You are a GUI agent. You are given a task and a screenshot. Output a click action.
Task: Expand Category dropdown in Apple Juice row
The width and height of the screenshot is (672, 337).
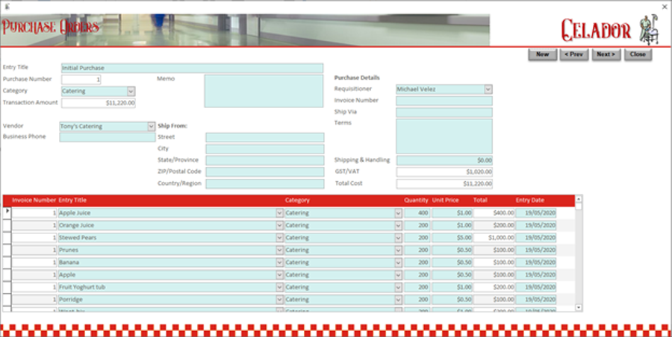coord(398,212)
